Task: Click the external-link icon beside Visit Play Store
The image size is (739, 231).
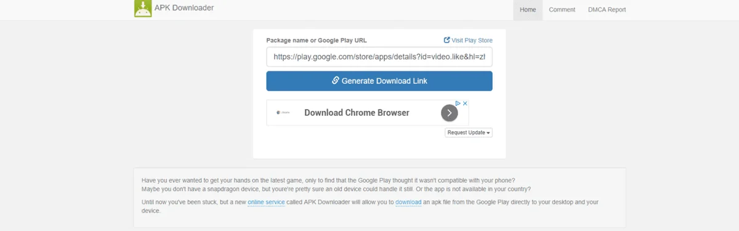Action: click(447, 40)
